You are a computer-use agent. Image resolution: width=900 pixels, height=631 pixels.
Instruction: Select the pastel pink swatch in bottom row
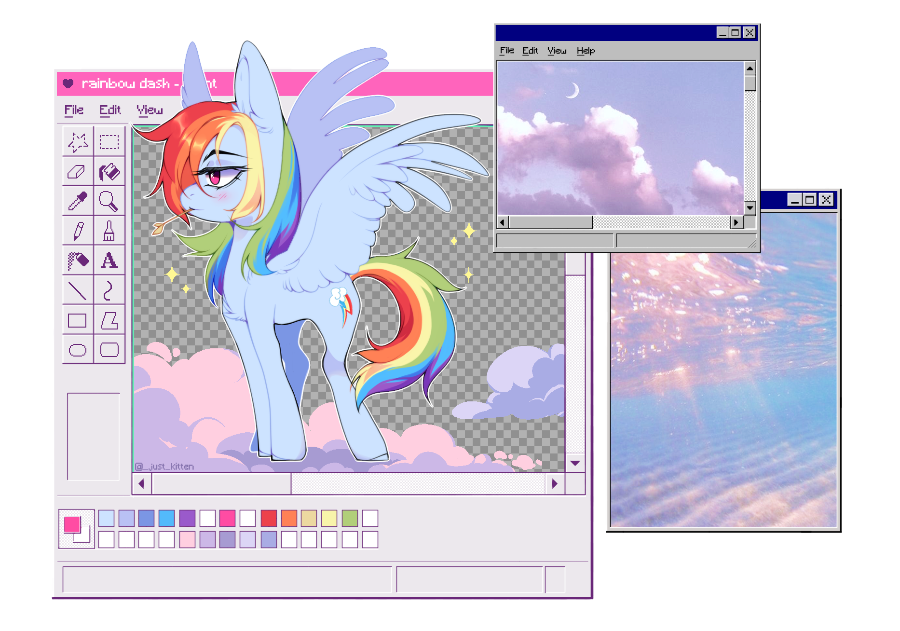[187, 539]
